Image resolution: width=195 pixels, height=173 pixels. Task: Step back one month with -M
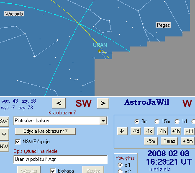point(122,131)
